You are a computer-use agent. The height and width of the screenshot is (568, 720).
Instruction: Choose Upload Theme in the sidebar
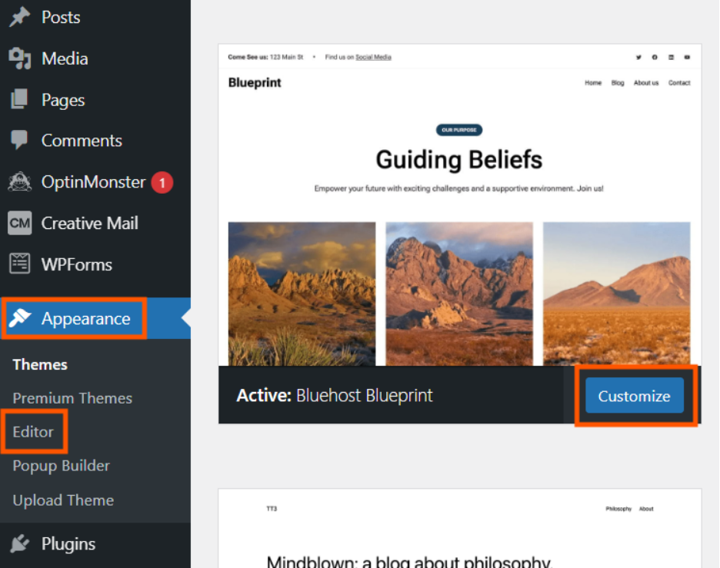pos(63,500)
